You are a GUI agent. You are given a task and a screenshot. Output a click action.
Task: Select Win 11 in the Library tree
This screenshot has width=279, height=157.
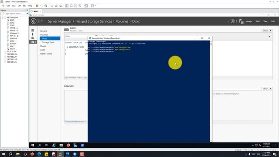click(x=12, y=49)
